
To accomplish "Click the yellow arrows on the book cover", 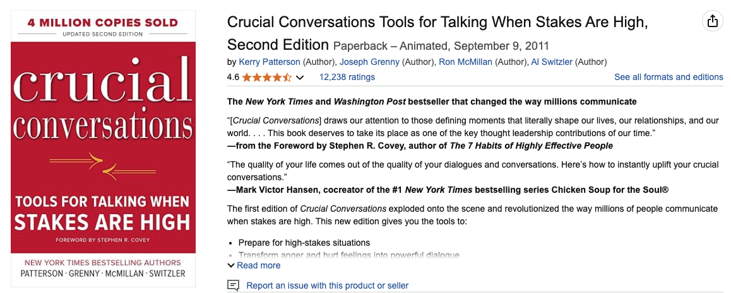I will pyautogui.click(x=103, y=163).
